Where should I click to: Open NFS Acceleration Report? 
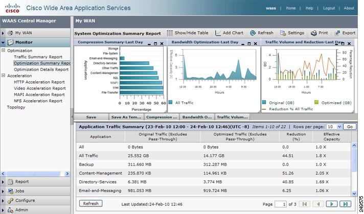pos(38,101)
